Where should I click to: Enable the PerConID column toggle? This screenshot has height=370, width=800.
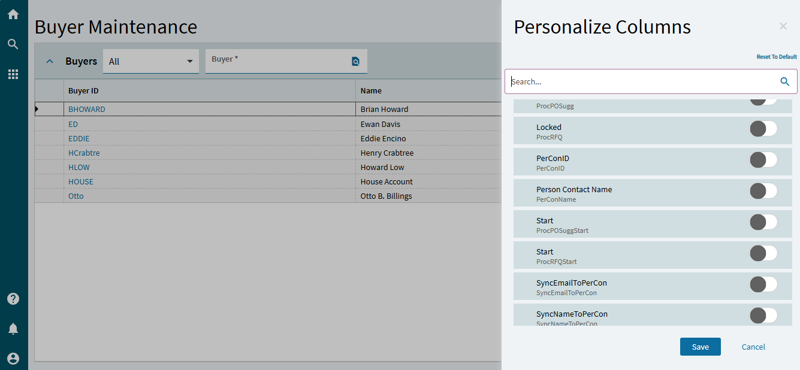[x=763, y=159]
